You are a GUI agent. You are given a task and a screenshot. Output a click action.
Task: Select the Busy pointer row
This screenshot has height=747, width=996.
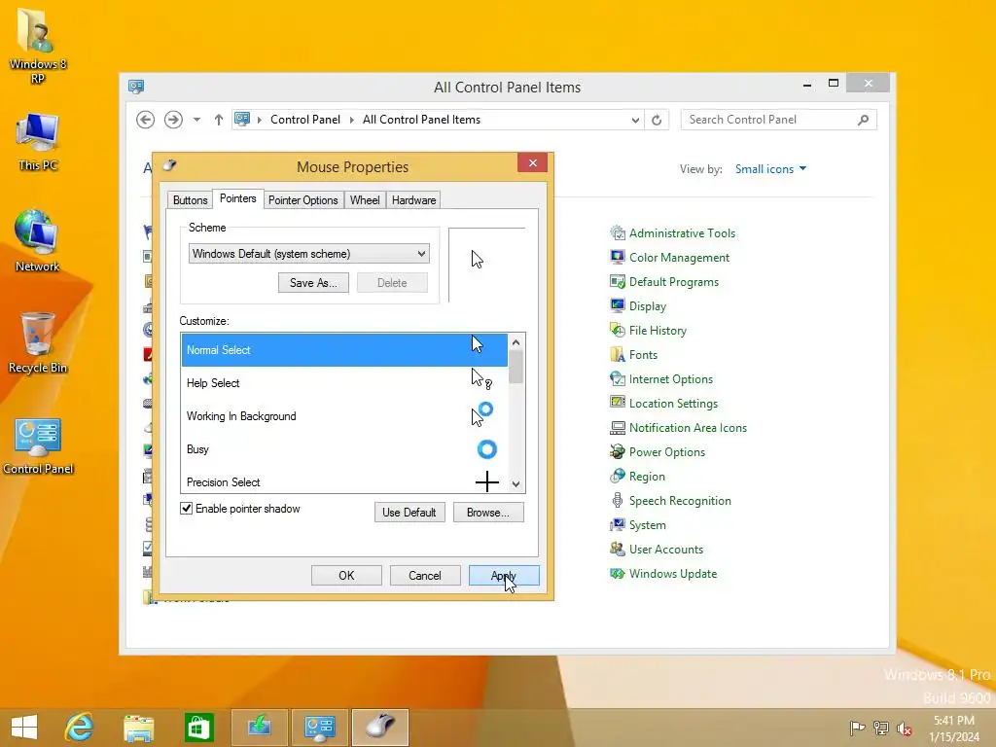coord(344,449)
